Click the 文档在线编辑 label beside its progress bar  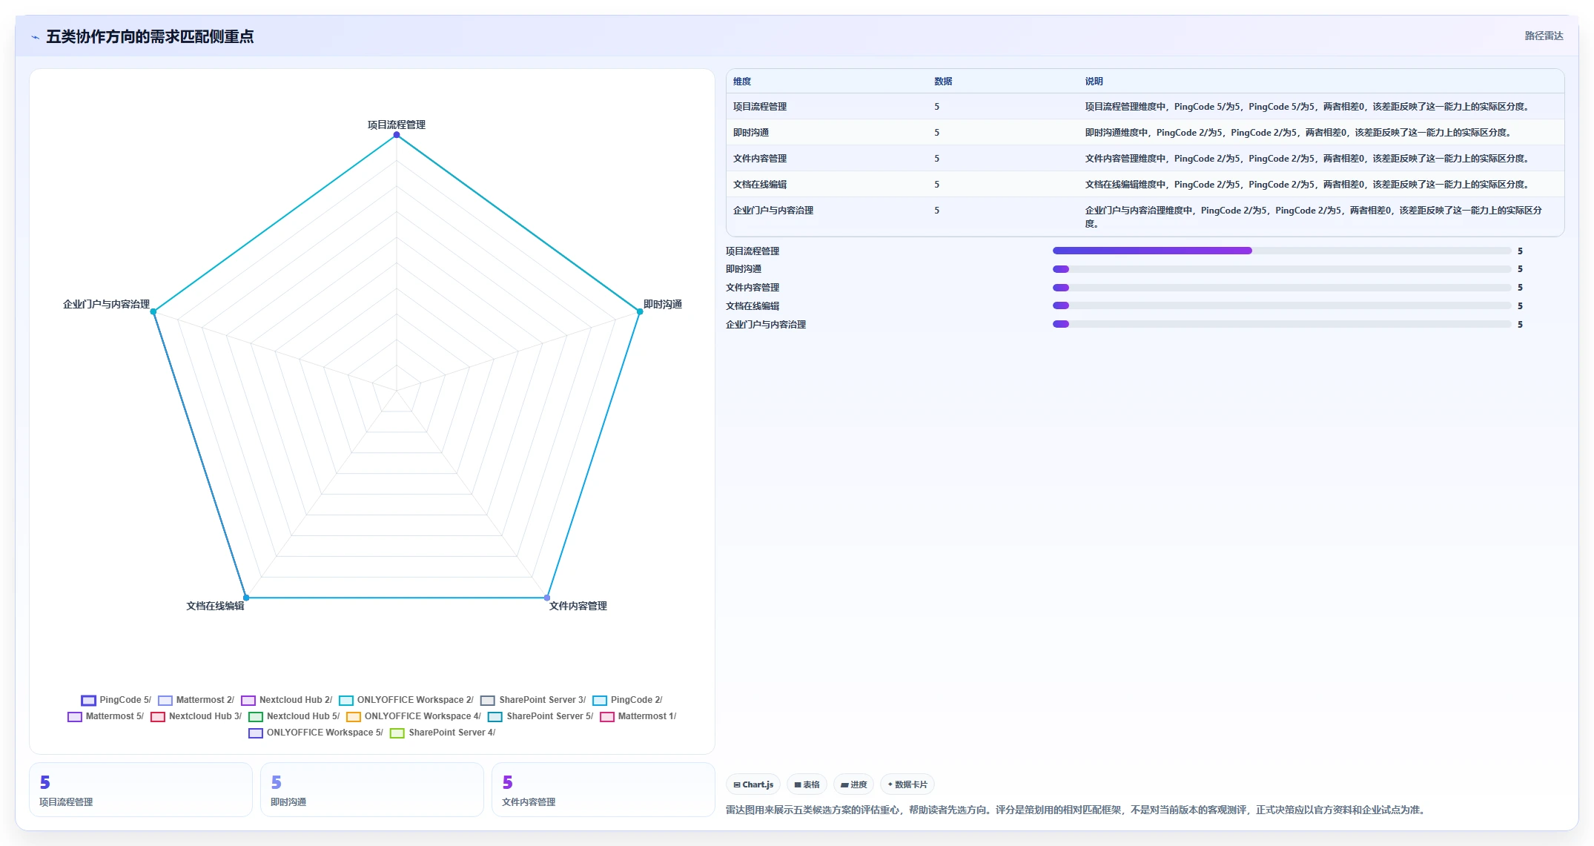[x=753, y=306]
